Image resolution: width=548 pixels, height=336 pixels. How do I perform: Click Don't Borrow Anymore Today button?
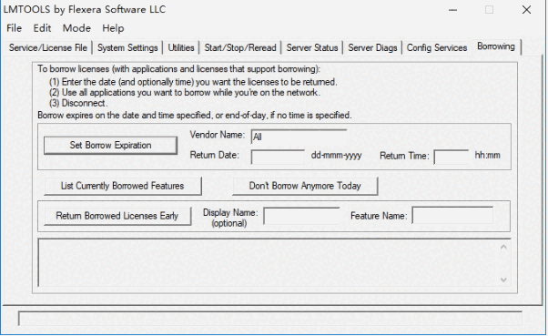305,186
